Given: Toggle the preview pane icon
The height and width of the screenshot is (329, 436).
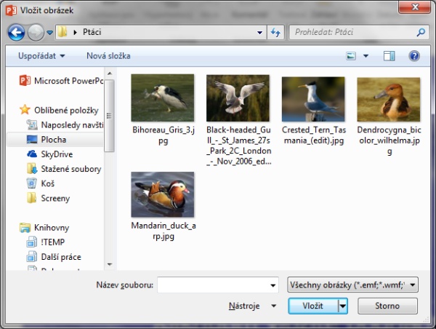Looking at the screenshot, I should coord(389,56).
